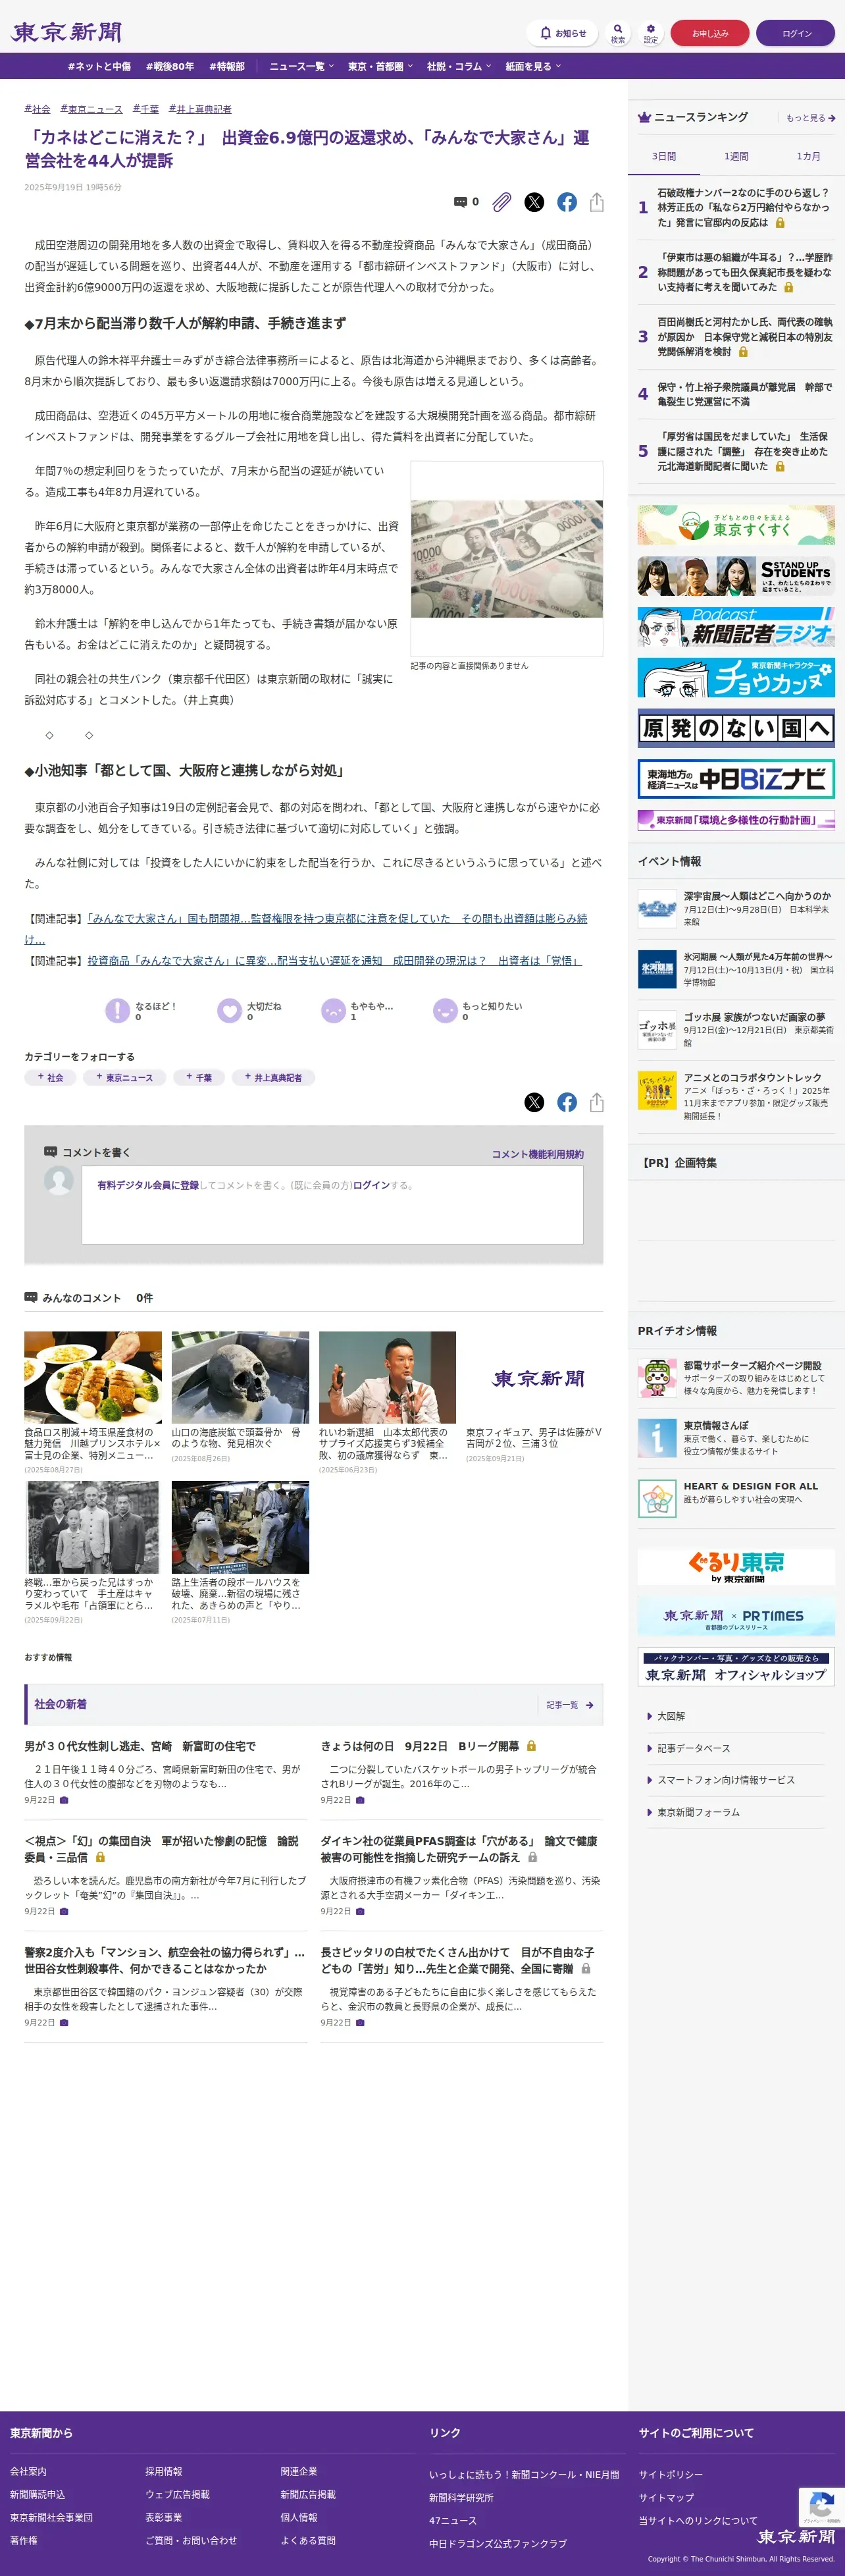Open the お知らせ notifications bell

(562, 33)
